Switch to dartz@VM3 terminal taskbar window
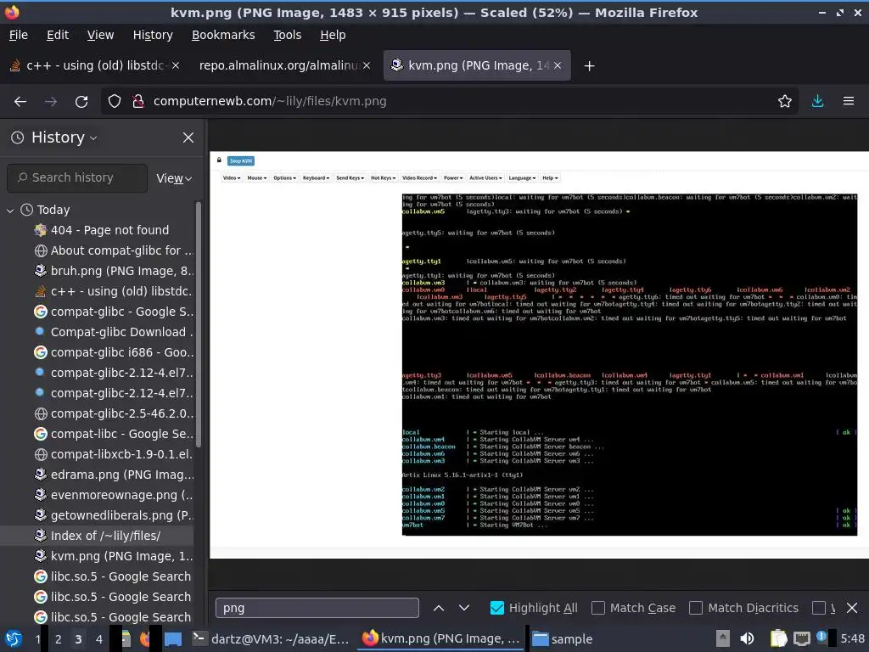 [271, 639]
